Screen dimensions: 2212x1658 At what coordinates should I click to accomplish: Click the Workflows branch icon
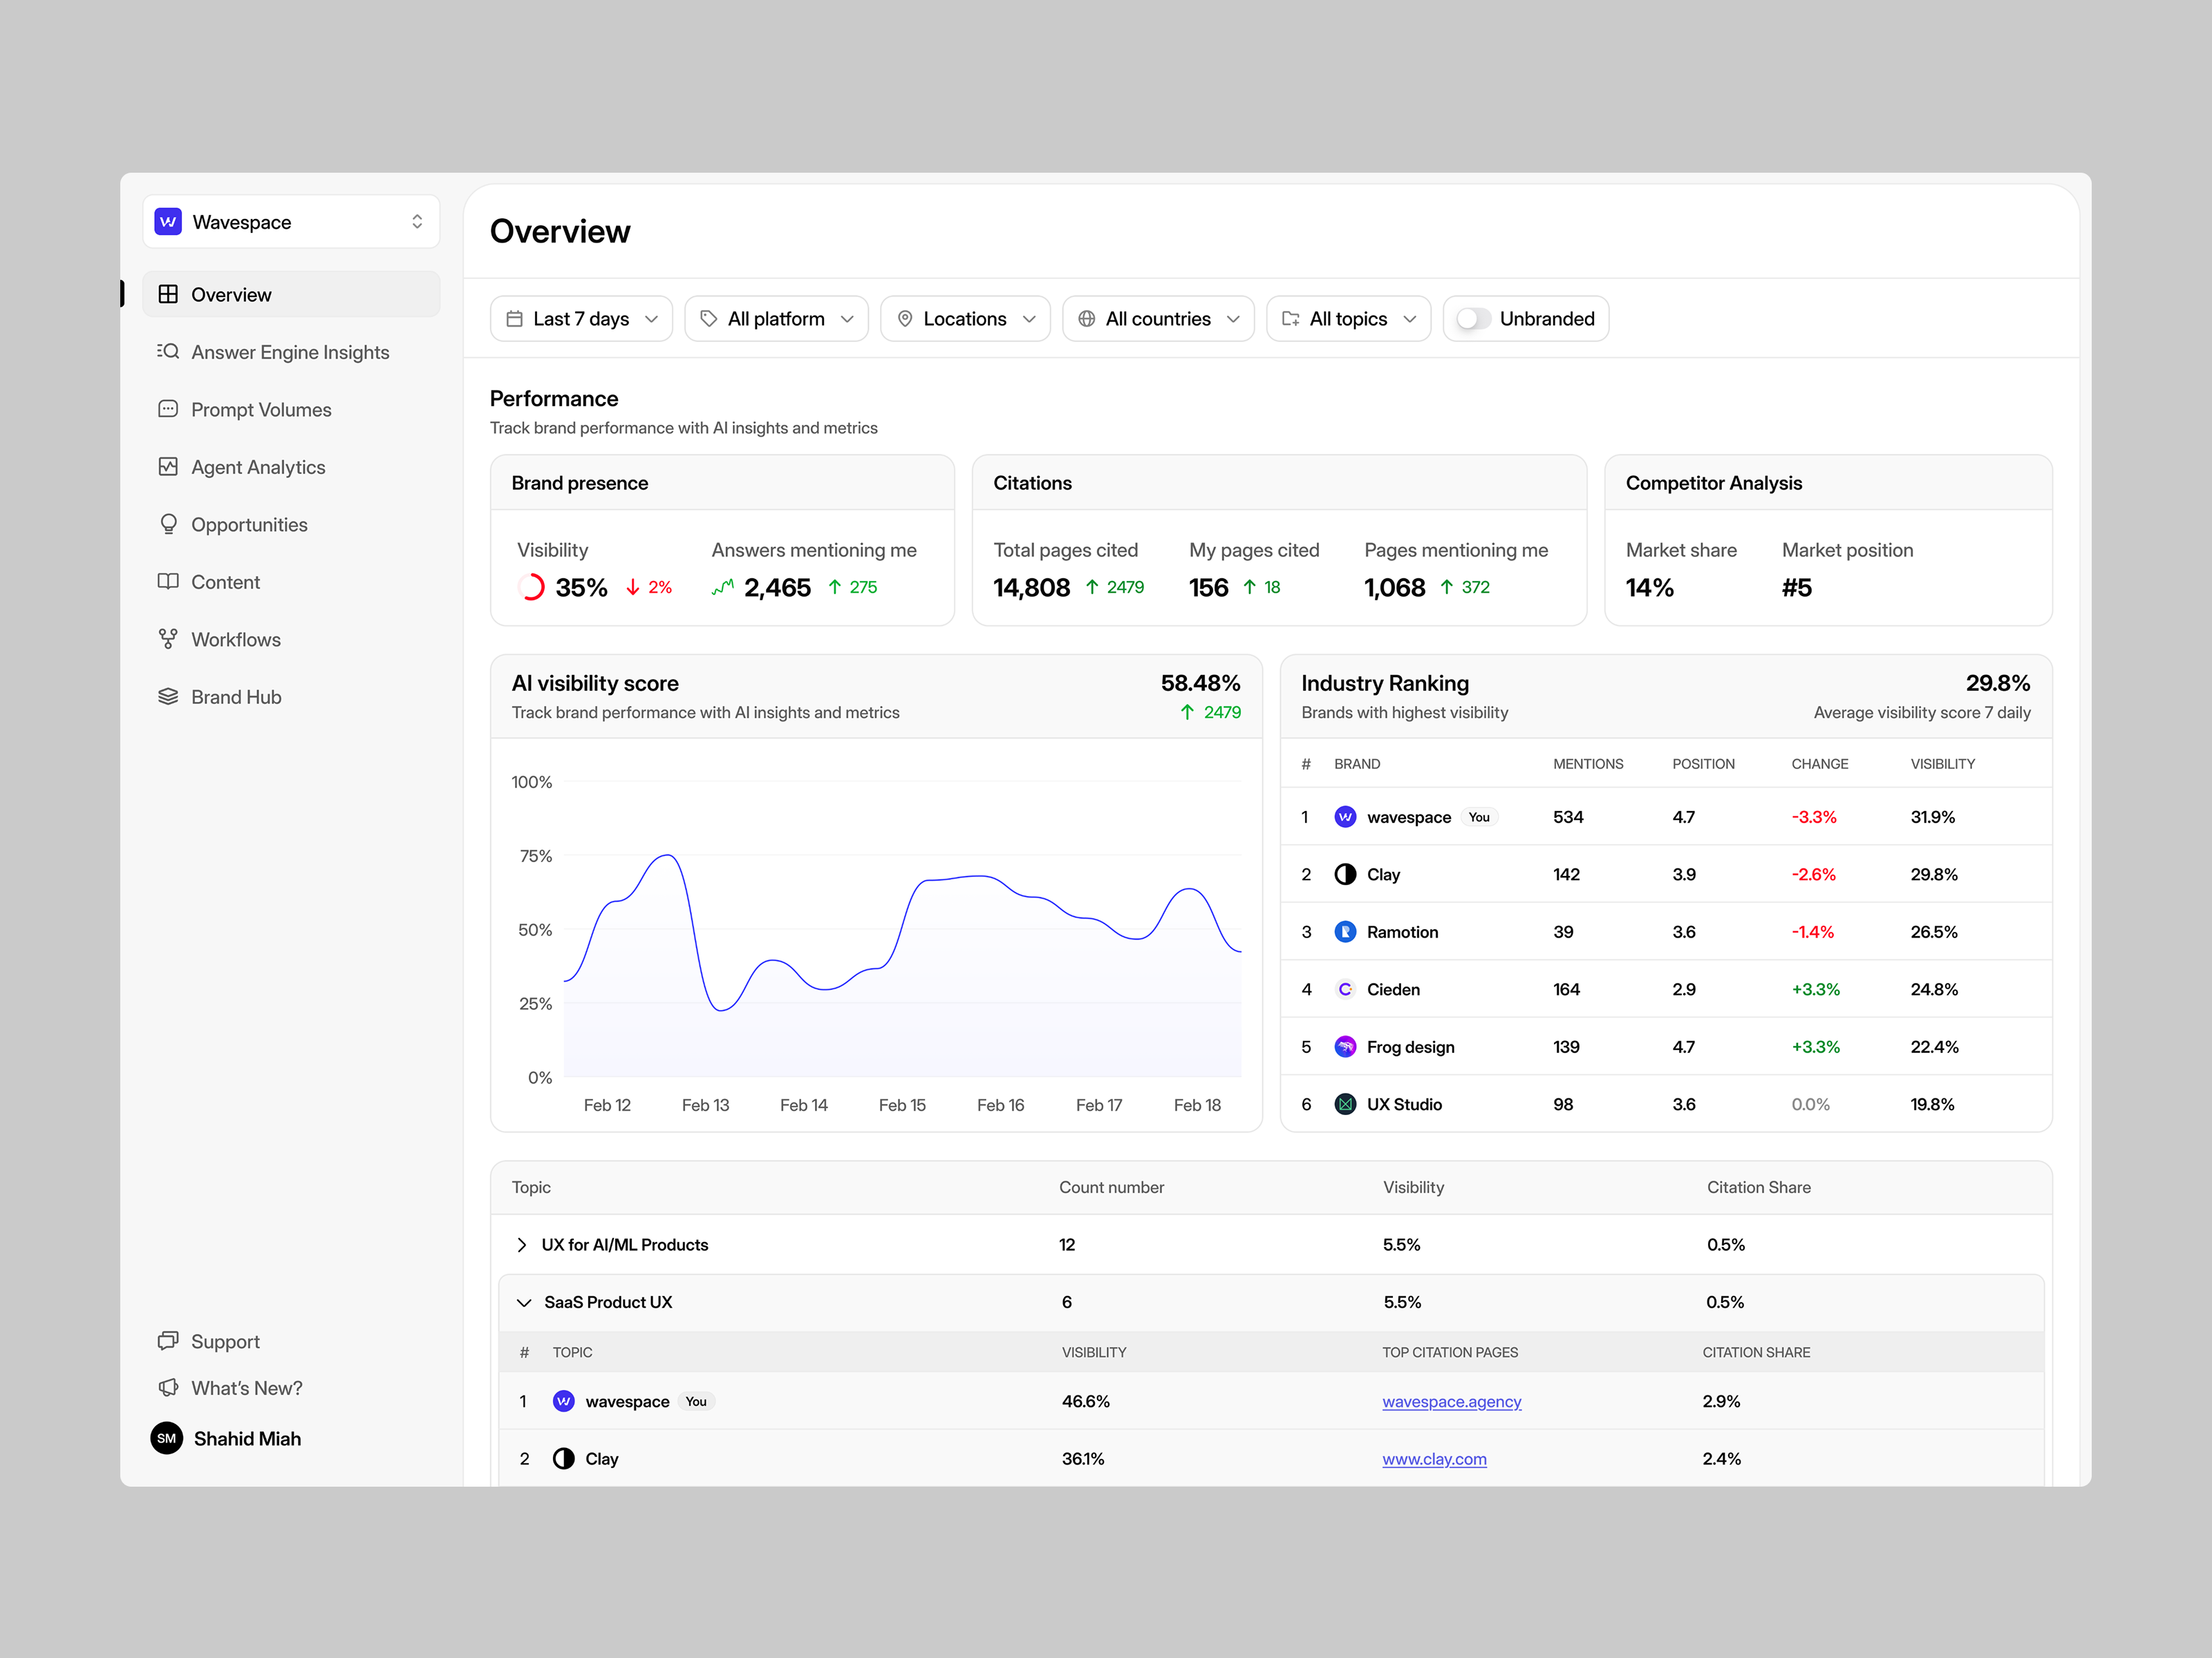pos(168,640)
